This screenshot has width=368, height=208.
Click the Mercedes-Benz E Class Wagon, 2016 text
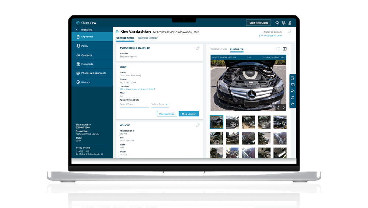pos(176,32)
